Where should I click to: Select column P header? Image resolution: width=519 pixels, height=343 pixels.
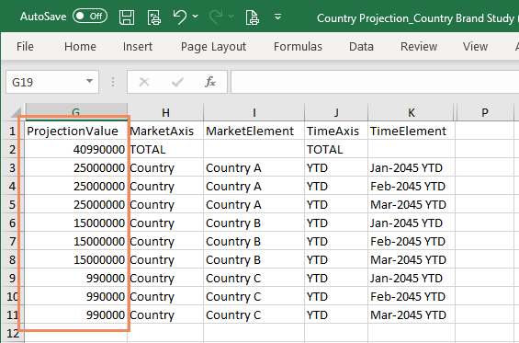click(485, 112)
